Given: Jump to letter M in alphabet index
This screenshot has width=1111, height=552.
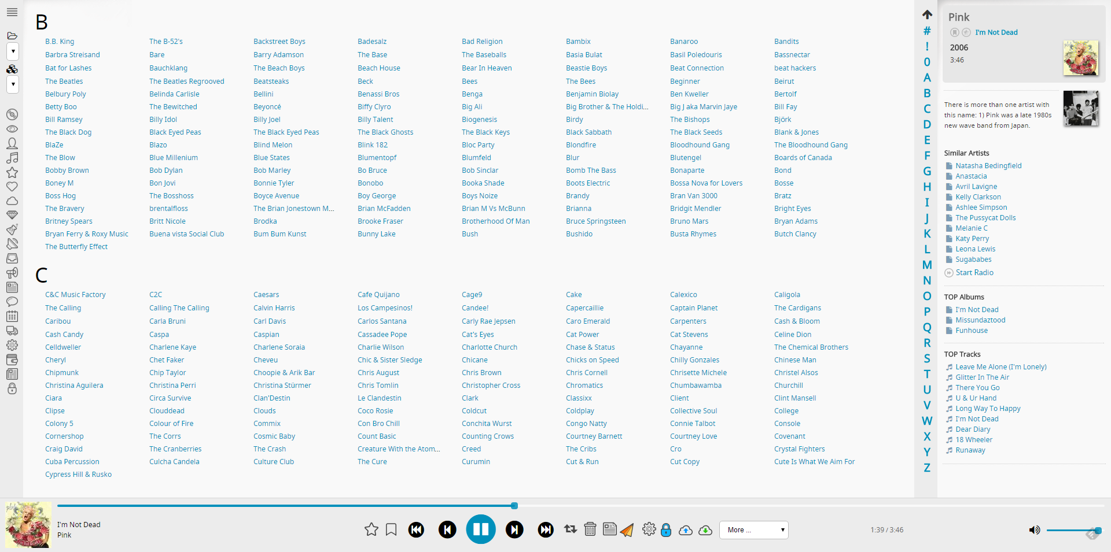Looking at the screenshot, I should [x=927, y=265].
